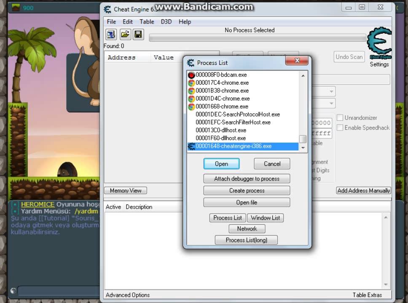Toggle the Enable Speedhack checkbox

coord(340,128)
